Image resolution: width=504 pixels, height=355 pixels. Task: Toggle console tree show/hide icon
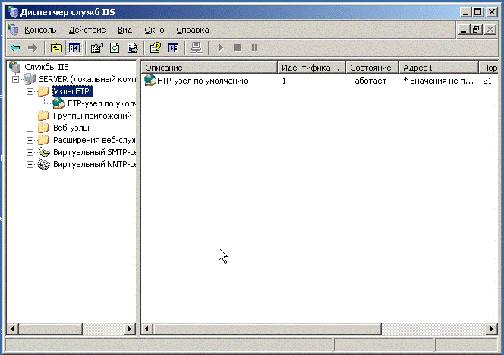coord(74,49)
